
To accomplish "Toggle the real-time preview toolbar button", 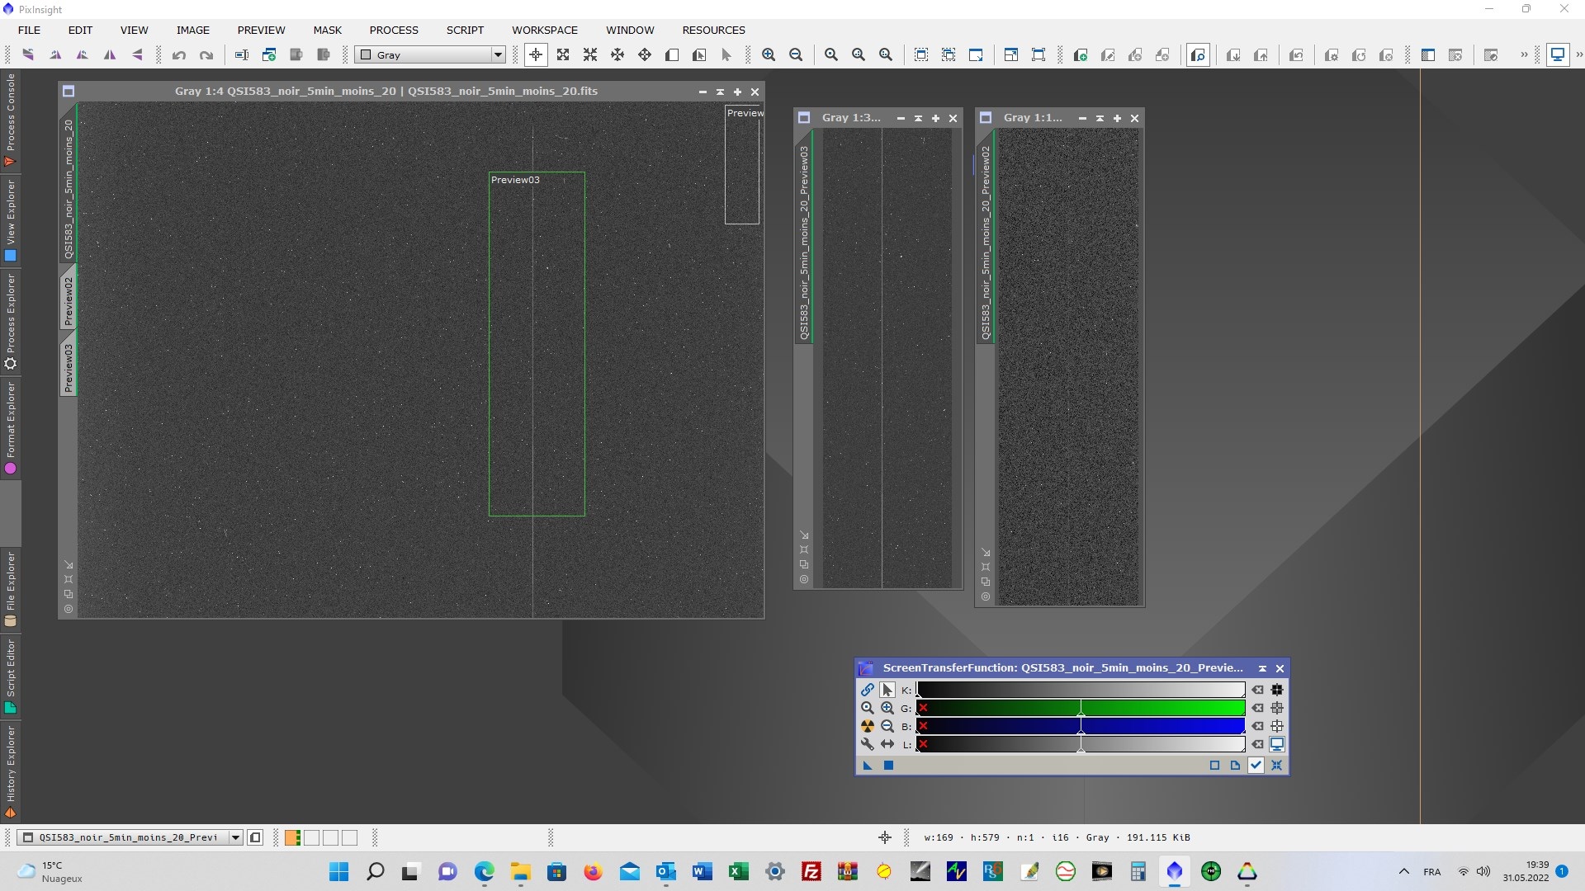I will [x=1198, y=55].
